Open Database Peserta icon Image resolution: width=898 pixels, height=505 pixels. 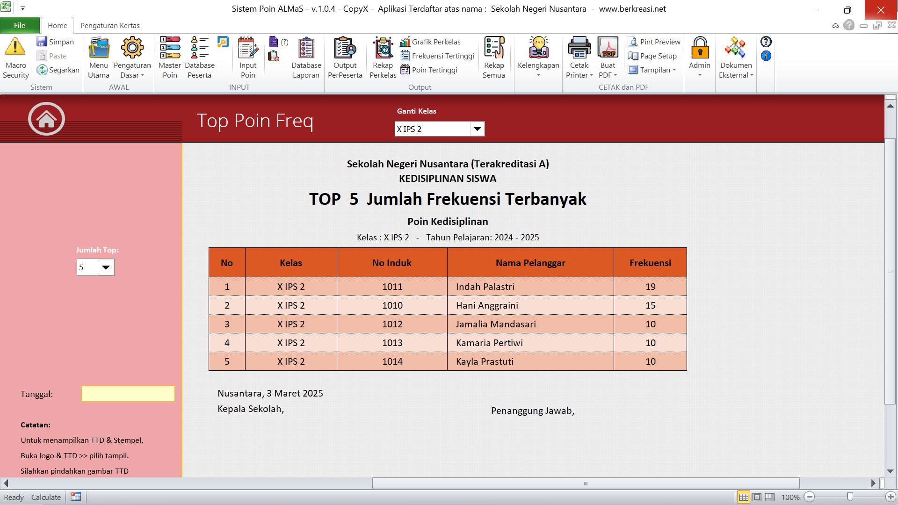[200, 47]
